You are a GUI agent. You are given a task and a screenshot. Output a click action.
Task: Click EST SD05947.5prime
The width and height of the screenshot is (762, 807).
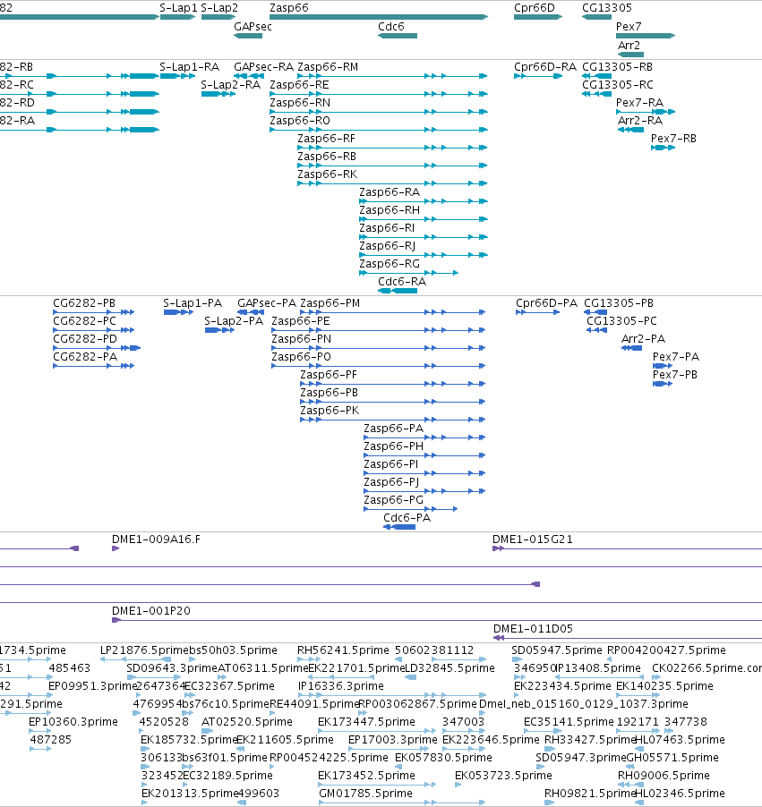(x=517, y=659)
